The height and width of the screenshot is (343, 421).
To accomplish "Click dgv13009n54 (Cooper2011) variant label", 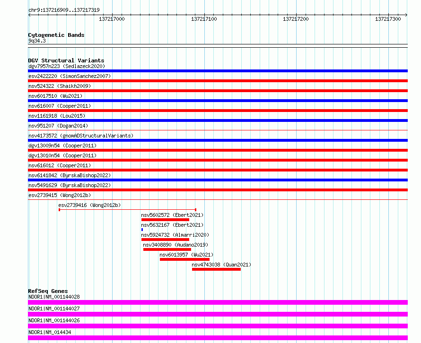I will pos(62,146).
